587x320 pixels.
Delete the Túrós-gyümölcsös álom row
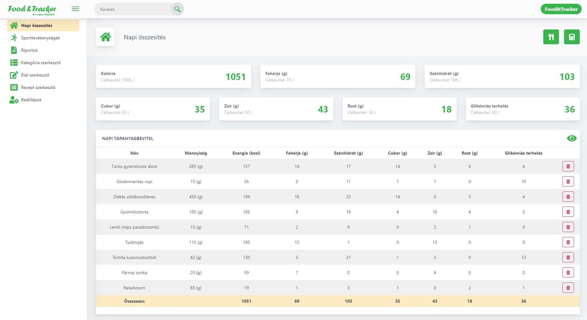(568, 166)
